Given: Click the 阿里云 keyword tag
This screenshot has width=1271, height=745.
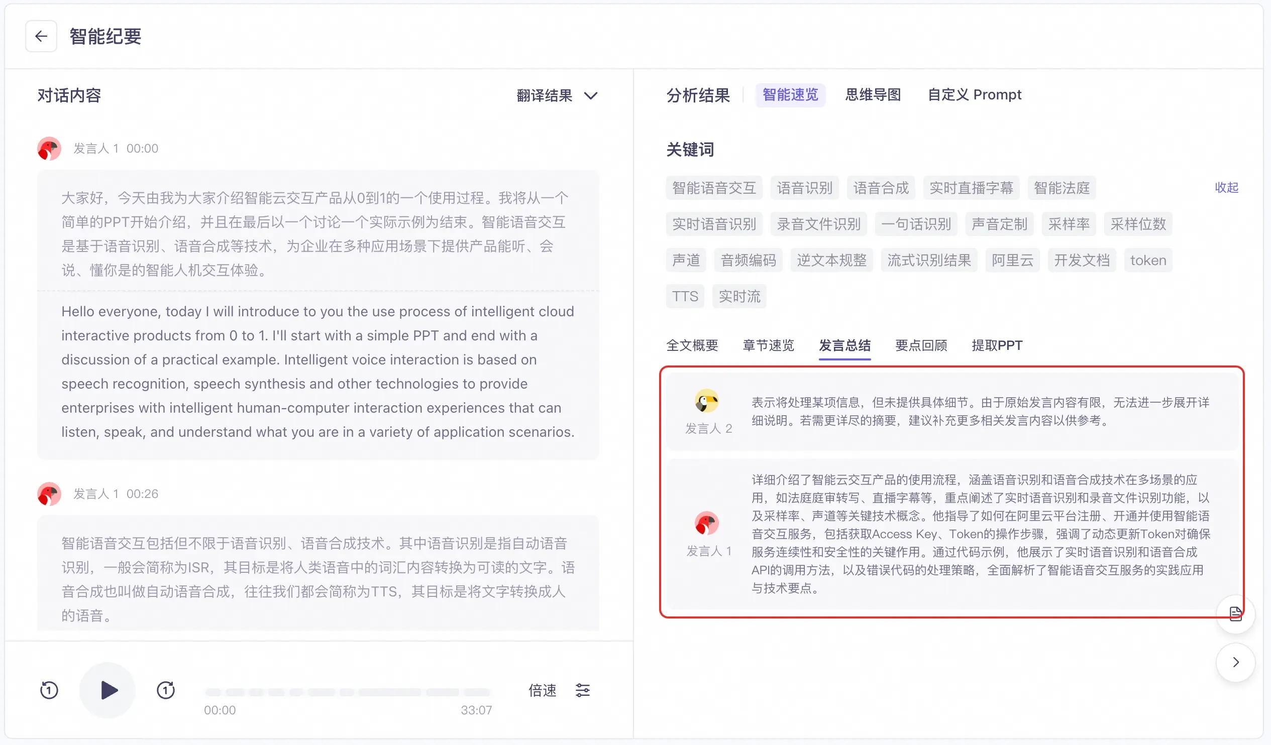Looking at the screenshot, I should pyautogui.click(x=1012, y=260).
